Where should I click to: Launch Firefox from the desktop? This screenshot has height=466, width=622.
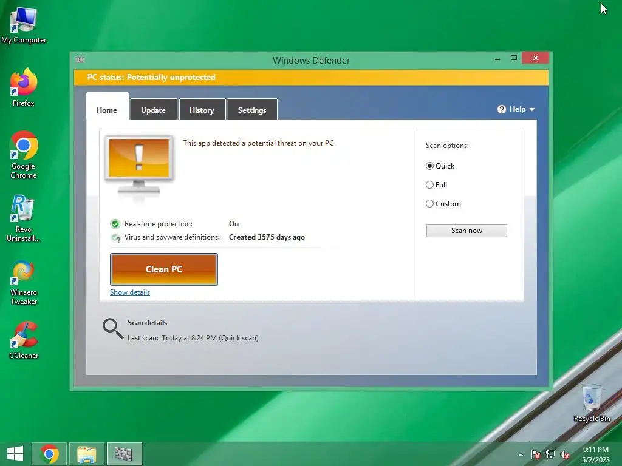tap(24, 87)
